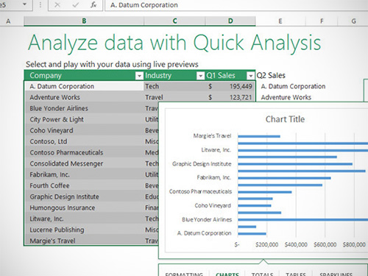Viewport: 368px width, 276px height.
Task: Click the $200,000 axis value in chart
Action: 266,244
